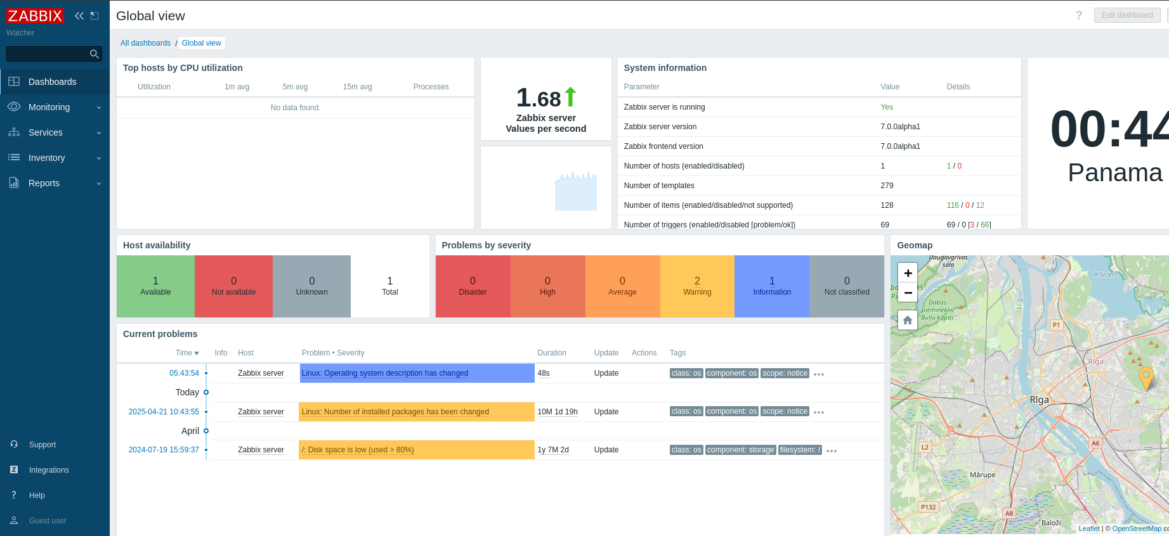Open Integrations in sidebar

pos(49,470)
